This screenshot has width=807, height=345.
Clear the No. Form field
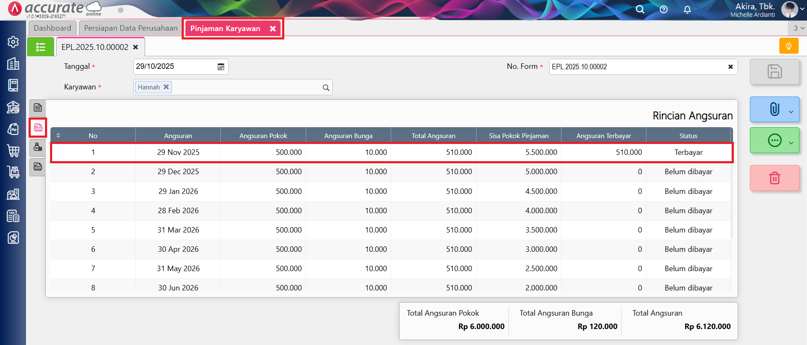click(x=730, y=67)
